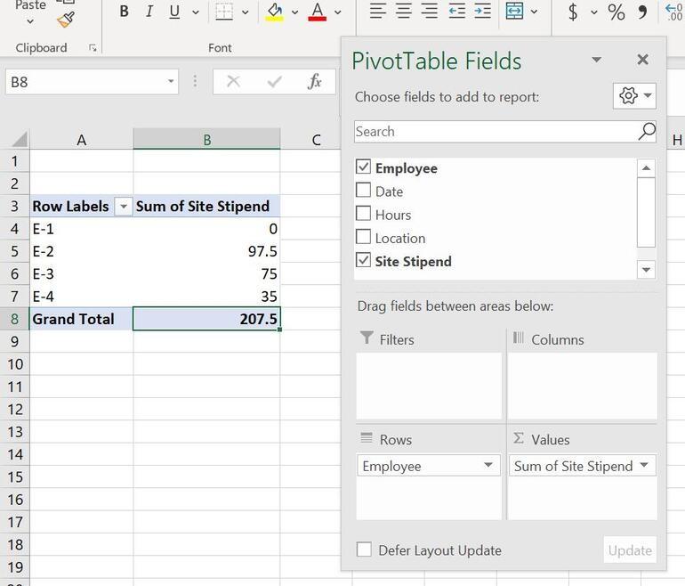Screen dimensions: 685x586
Task: Open PivotTable Fields Tools gear menu
Action: coord(633,96)
